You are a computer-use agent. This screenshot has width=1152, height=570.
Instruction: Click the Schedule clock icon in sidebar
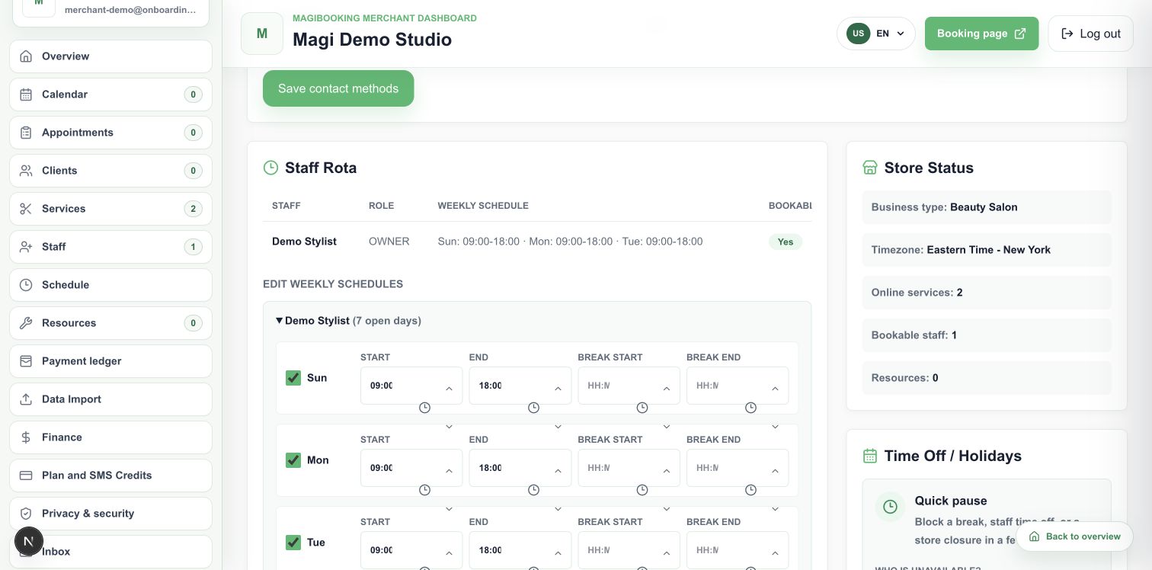pyautogui.click(x=26, y=285)
